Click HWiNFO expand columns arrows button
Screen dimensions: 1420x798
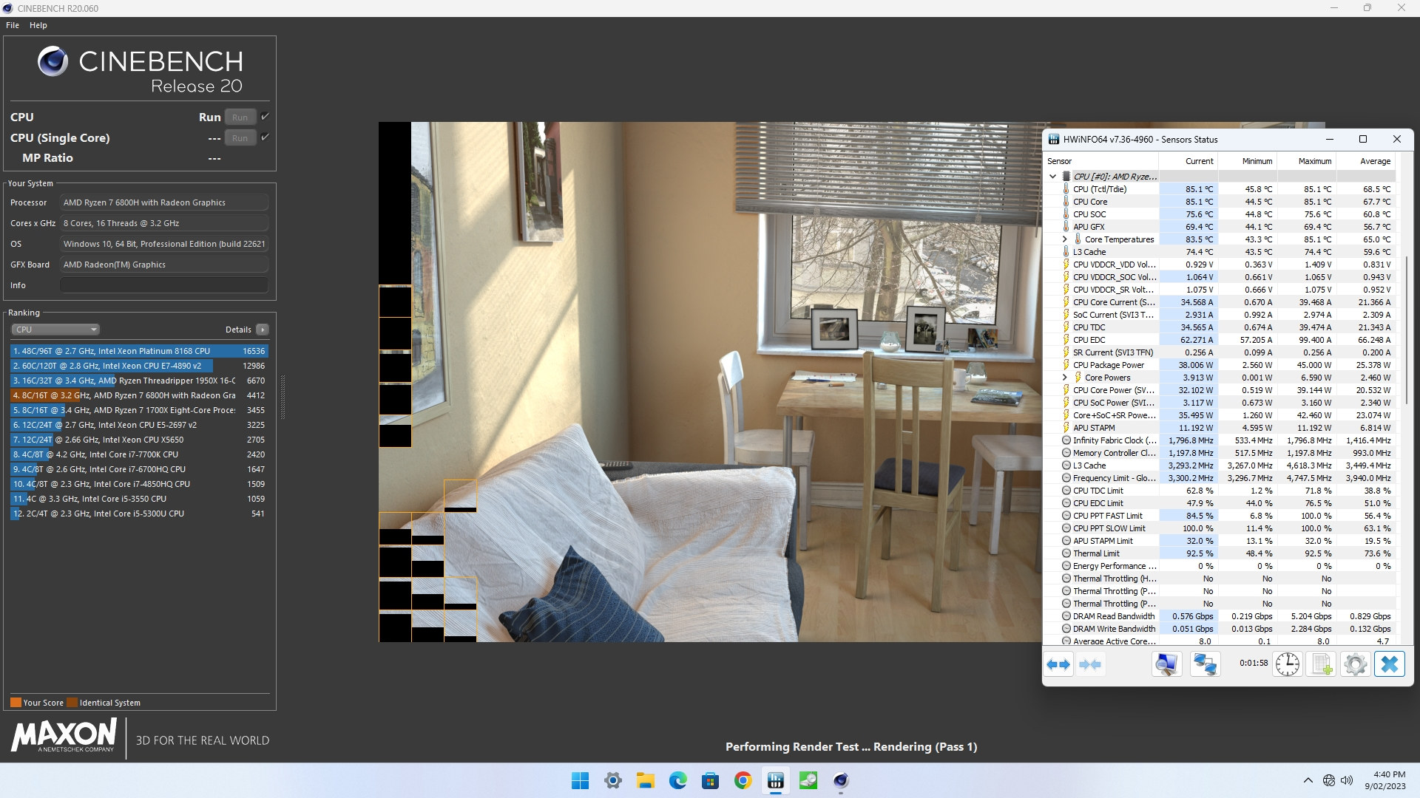[1058, 664]
